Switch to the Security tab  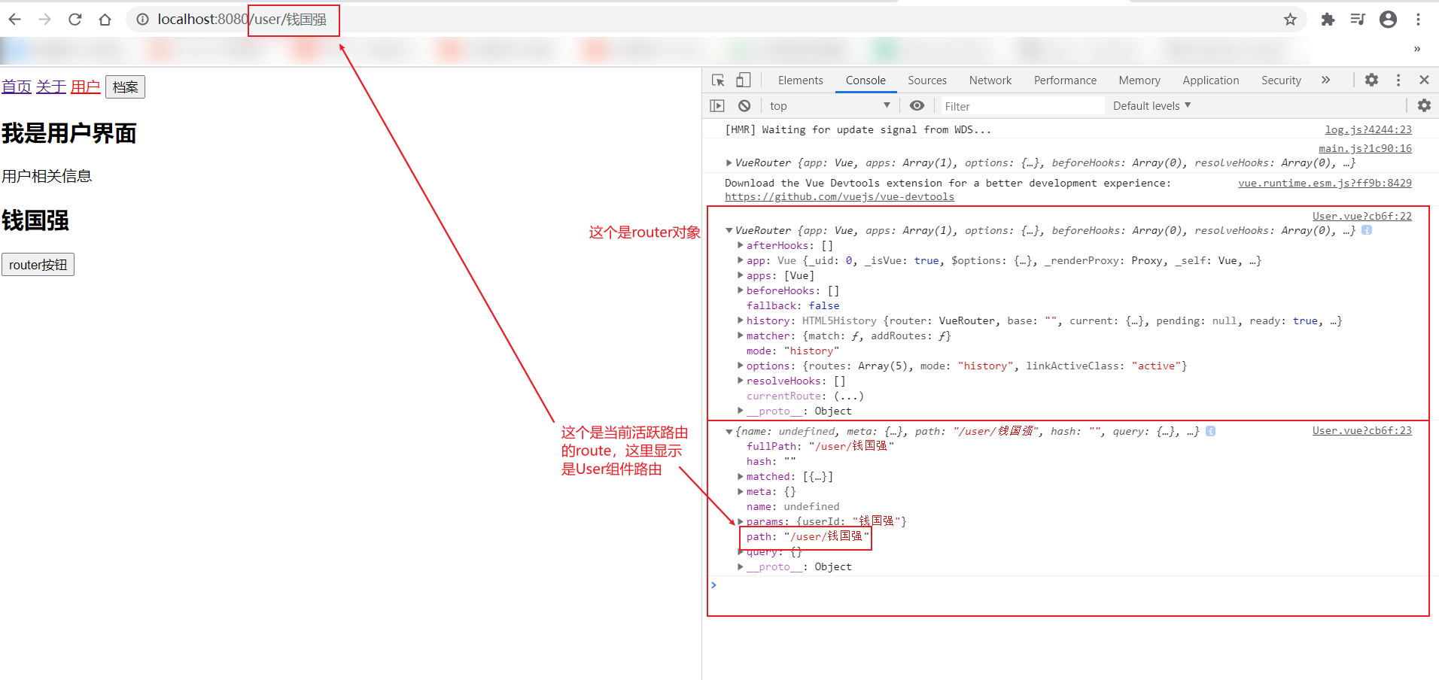[x=1281, y=80]
